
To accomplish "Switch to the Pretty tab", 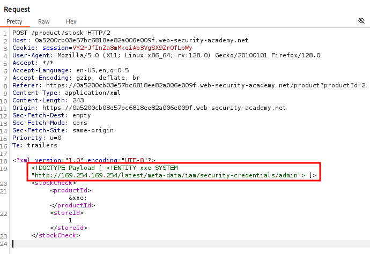I will (x=14, y=21).
